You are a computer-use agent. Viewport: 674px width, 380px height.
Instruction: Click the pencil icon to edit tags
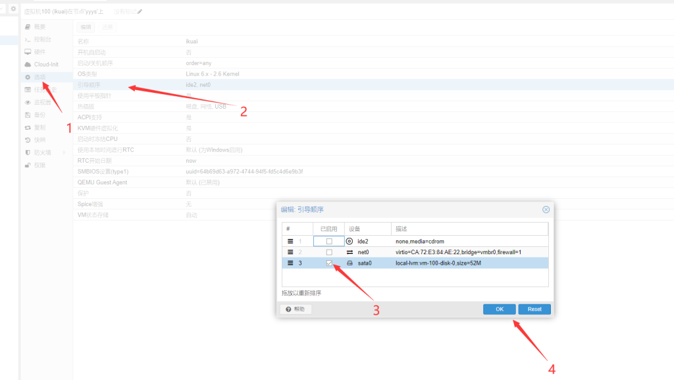pos(140,12)
